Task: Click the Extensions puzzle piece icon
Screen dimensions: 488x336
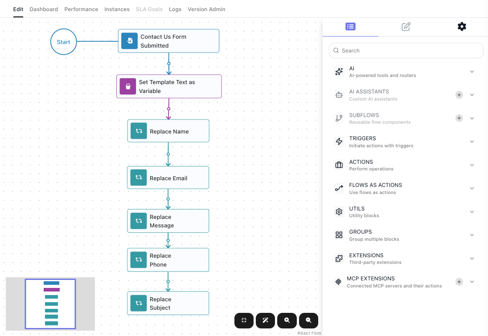Action: pos(339,258)
